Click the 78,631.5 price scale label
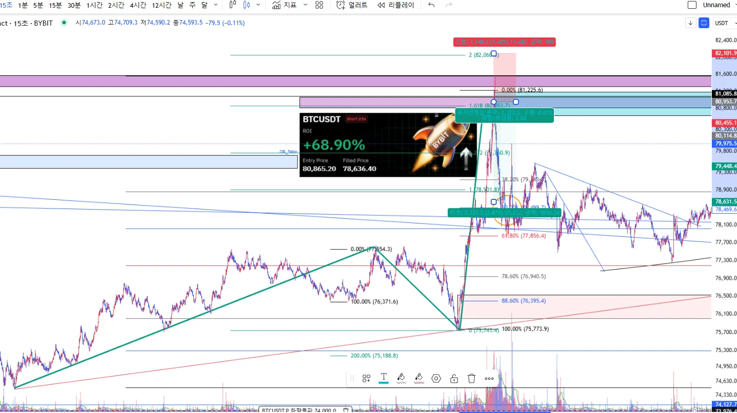Screen dimensions: 737x413 pyautogui.click(x=725, y=202)
